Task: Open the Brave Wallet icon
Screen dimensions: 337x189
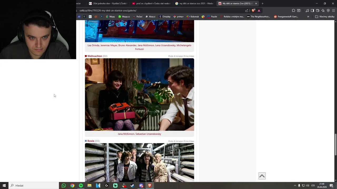Action: [x=318, y=10]
